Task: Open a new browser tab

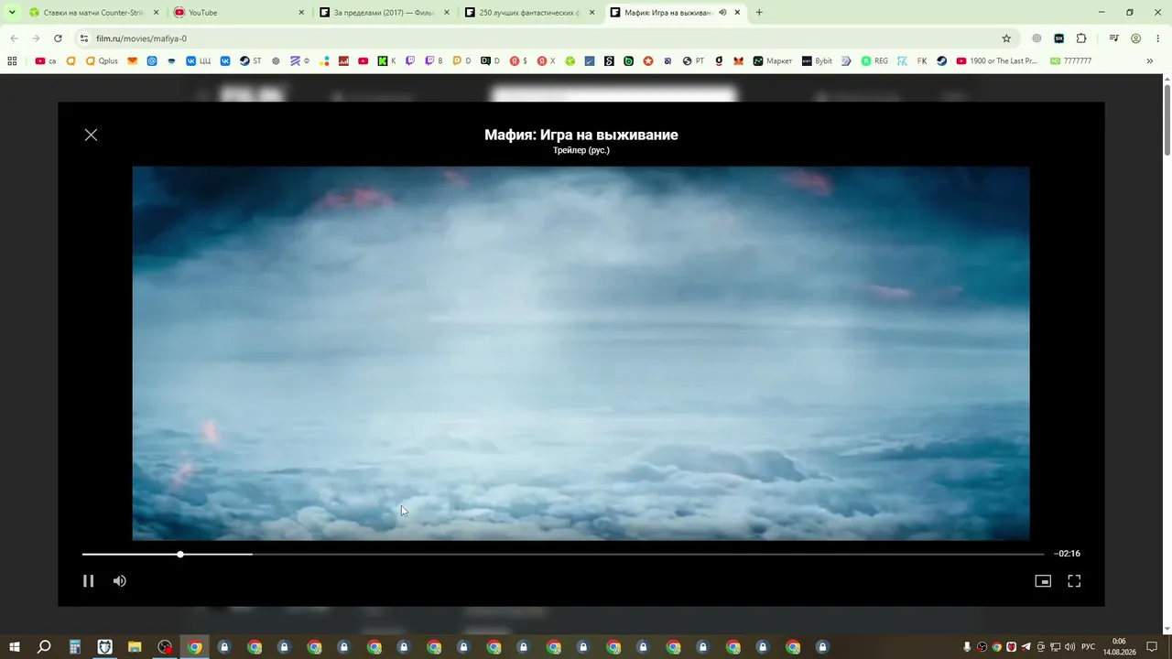Action: [759, 13]
